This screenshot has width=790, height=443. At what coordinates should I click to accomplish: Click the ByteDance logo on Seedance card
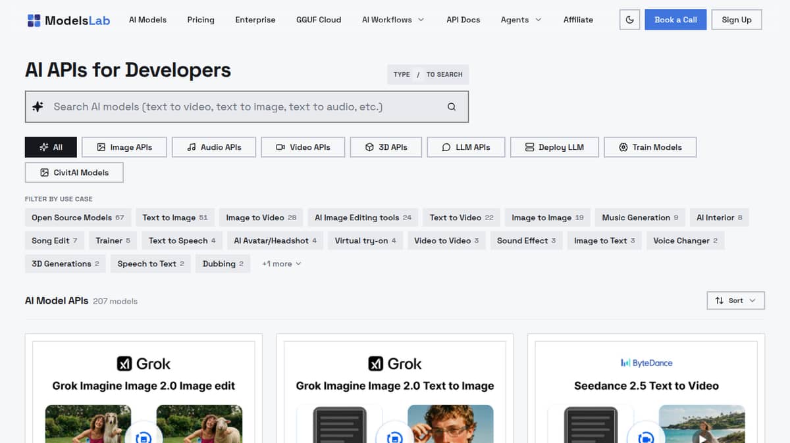tap(646, 363)
